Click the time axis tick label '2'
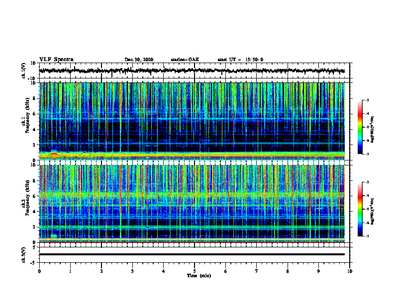The width and height of the screenshot is (394, 304). click(101, 271)
